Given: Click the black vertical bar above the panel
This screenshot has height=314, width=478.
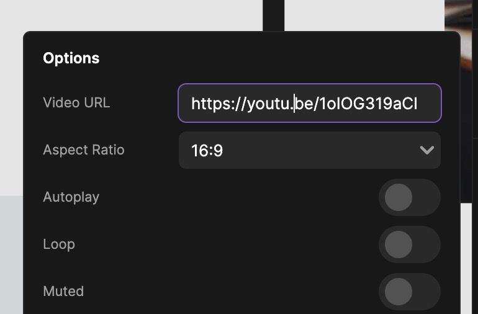Looking at the screenshot, I should 273,16.
